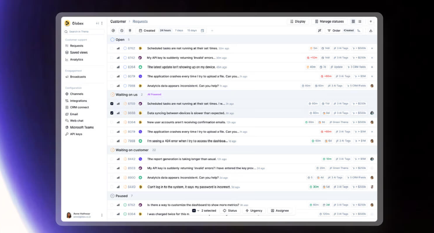This screenshot has width=434, height=233.
Task: Click the urgency filter (double exclamation) icon
Action: tap(130, 31)
